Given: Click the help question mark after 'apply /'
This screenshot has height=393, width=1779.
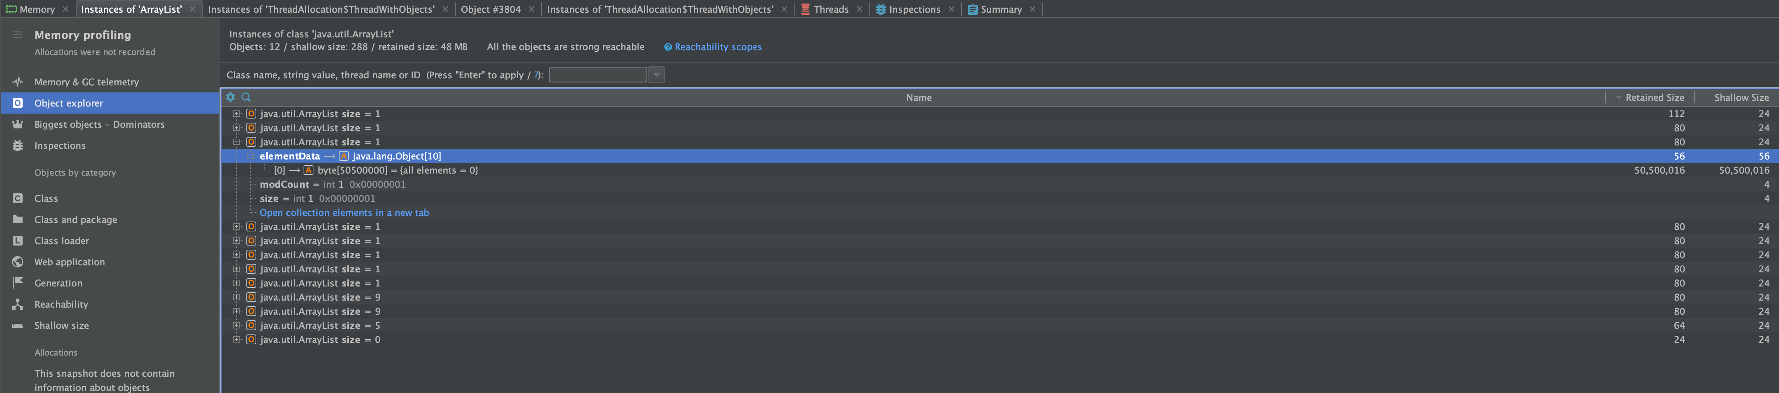Looking at the screenshot, I should click(537, 74).
